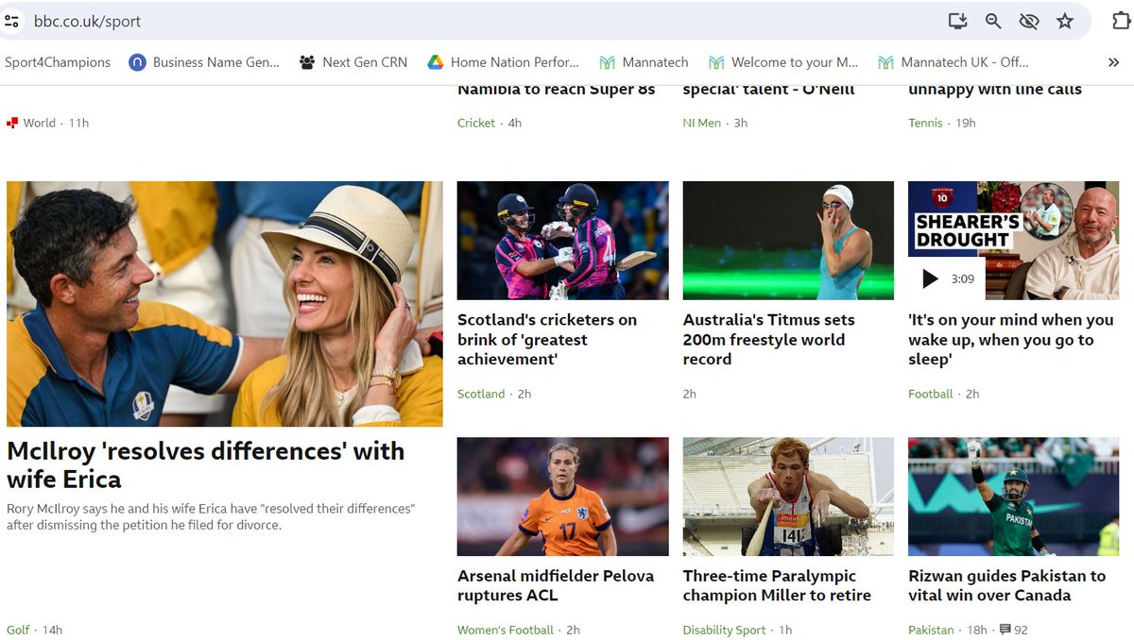Open Welcome to your M bookmark icon
Screen dimensions: 1134x640
click(x=716, y=62)
